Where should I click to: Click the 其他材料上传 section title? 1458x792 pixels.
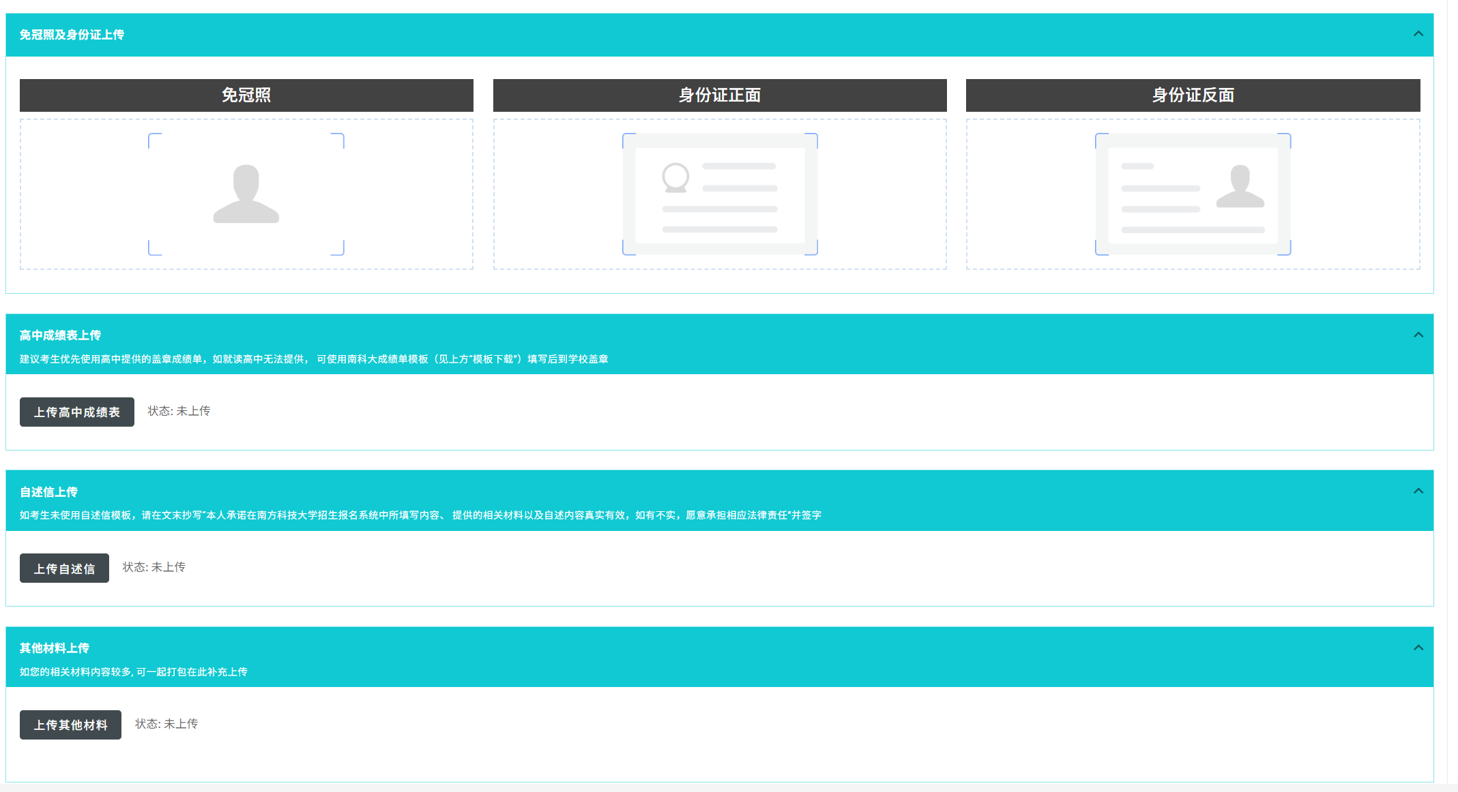click(54, 648)
